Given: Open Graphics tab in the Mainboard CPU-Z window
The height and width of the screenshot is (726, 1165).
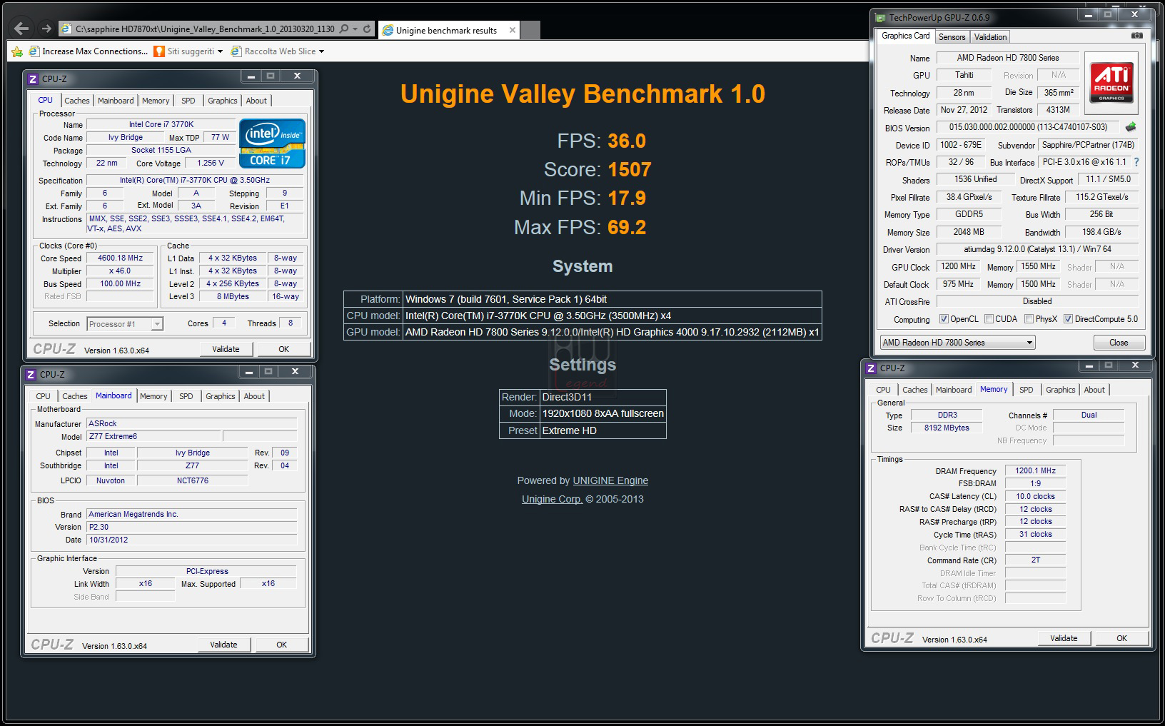Looking at the screenshot, I should pos(221,396).
